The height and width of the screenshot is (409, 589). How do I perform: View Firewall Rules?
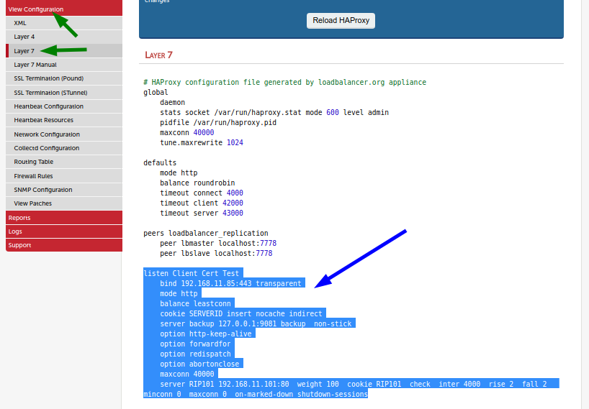(64, 176)
